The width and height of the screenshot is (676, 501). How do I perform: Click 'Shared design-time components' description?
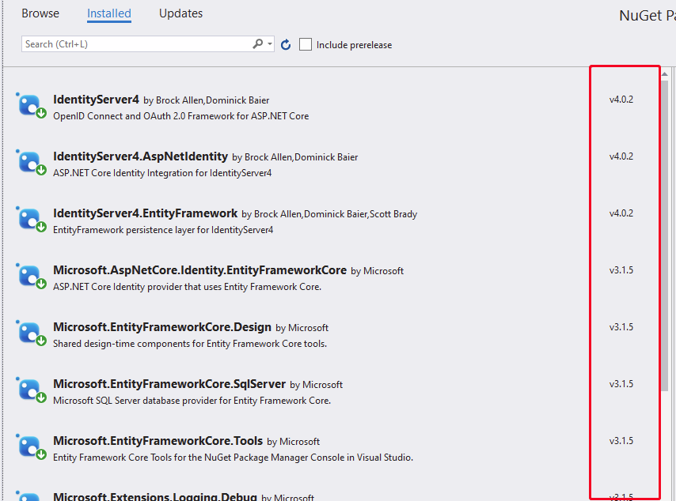[190, 344]
